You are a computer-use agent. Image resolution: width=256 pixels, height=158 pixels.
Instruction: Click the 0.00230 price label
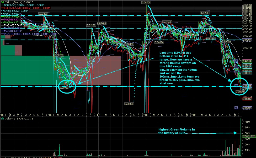pyautogui.click(x=59, y=55)
